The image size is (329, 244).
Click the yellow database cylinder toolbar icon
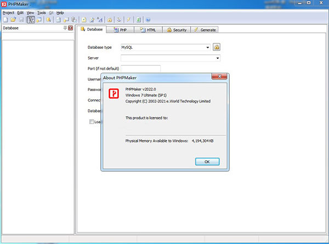pyautogui.click(x=49, y=20)
